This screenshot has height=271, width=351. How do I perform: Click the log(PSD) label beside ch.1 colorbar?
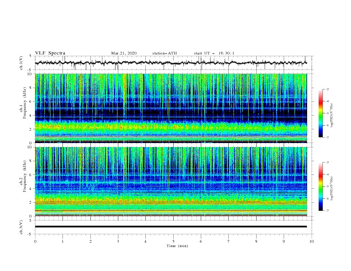pos(332,116)
